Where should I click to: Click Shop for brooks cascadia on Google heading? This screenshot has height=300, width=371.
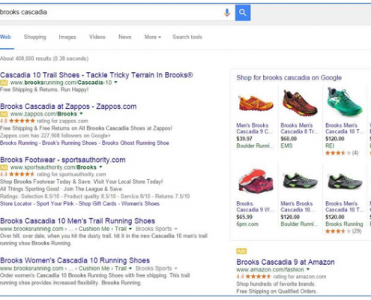[289, 78]
